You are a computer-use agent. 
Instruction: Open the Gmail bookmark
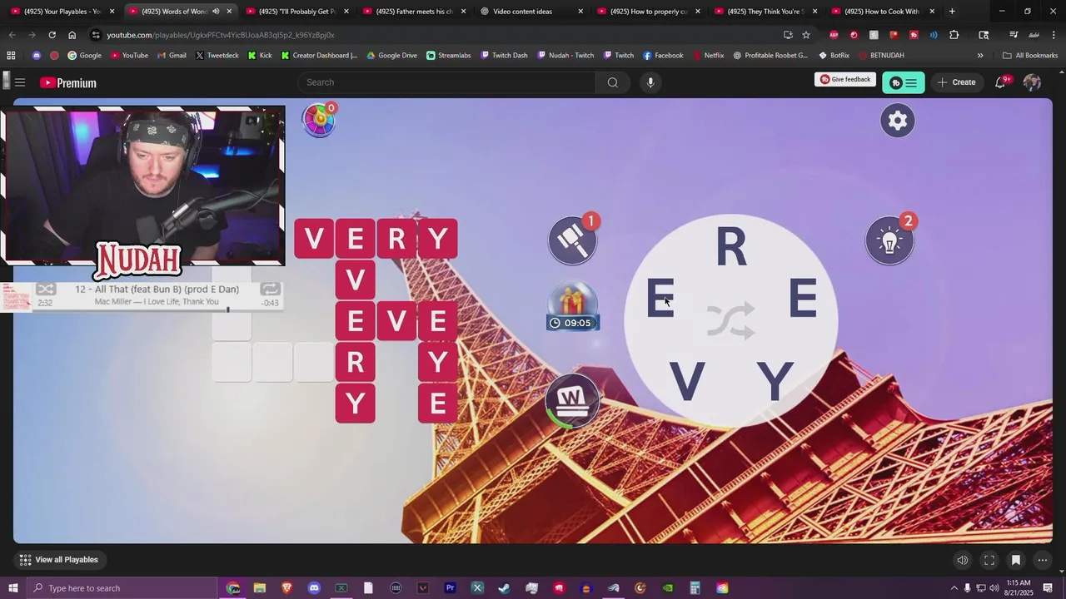(x=172, y=56)
